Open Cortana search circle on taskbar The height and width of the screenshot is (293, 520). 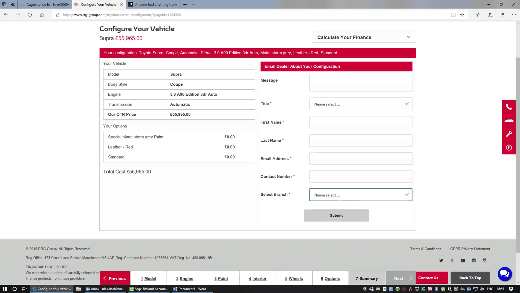[x=15, y=289]
